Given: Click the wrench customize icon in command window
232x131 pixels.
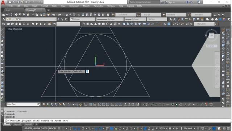Looking at the screenshot, I should (x=2, y=115).
